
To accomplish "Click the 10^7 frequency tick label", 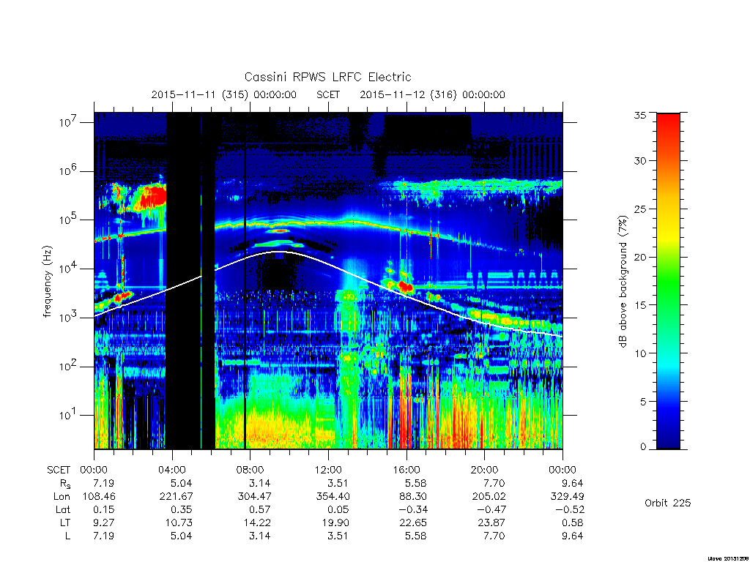I will 68,122.
